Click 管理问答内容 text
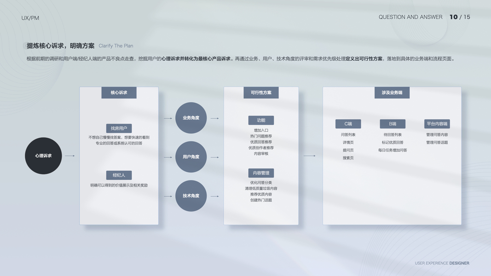This screenshot has height=276, width=491. (x=437, y=135)
